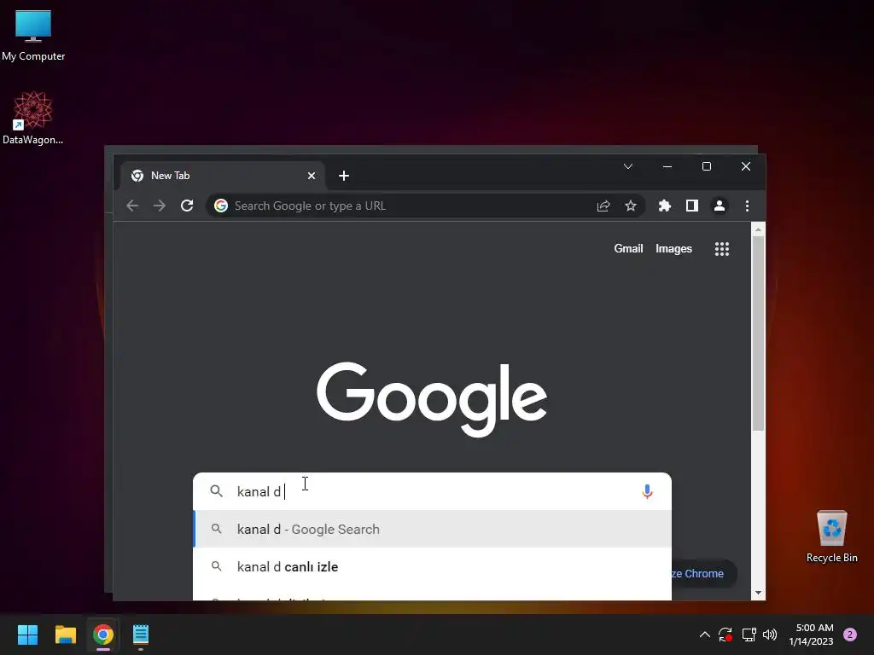Image resolution: width=874 pixels, height=655 pixels.
Task: Open Google Images link
Action: coord(673,248)
